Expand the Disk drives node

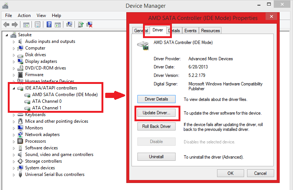14,55
